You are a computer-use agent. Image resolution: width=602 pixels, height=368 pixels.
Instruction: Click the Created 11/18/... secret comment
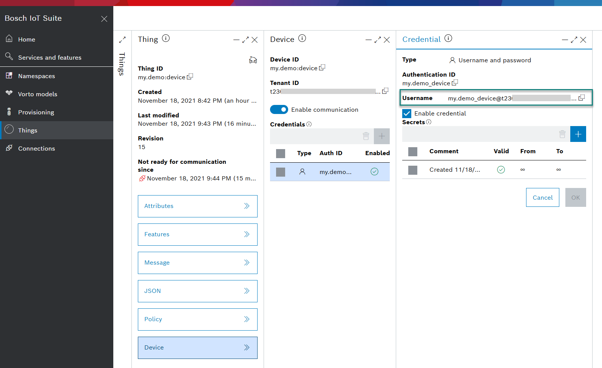tap(455, 170)
